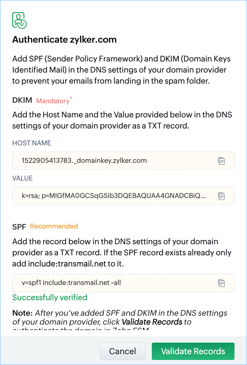Click the red Mandatory tag
Image resolution: width=247 pixels, height=365 pixels.
coord(53,101)
